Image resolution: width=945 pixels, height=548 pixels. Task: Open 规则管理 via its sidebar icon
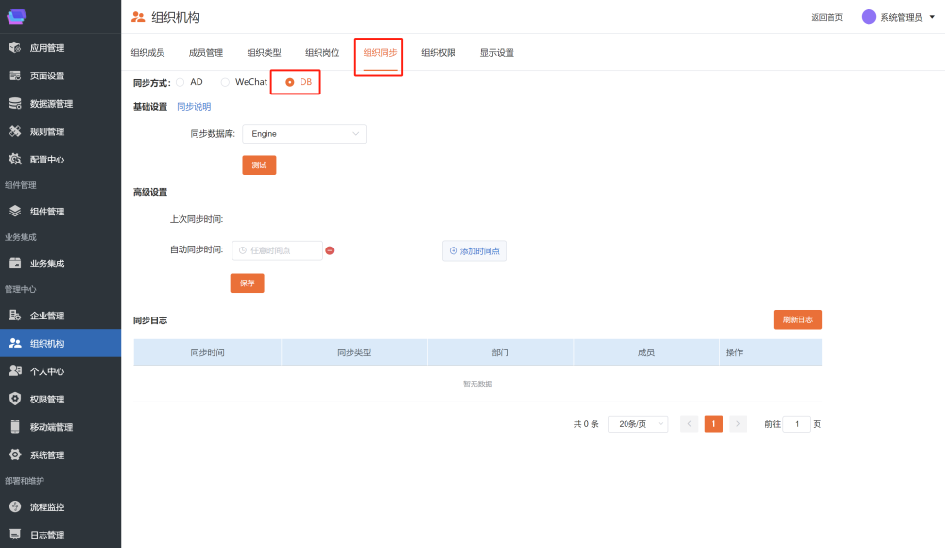pyautogui.click(x=15, y=131)
